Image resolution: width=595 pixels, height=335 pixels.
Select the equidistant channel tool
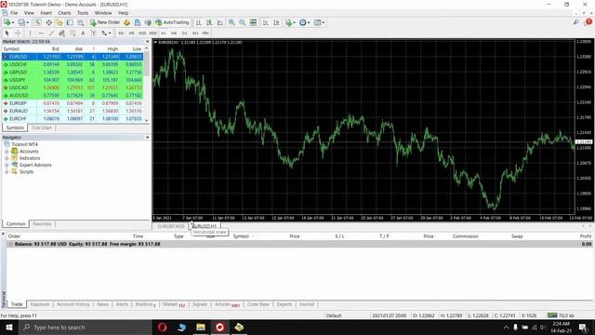point(61,33)
